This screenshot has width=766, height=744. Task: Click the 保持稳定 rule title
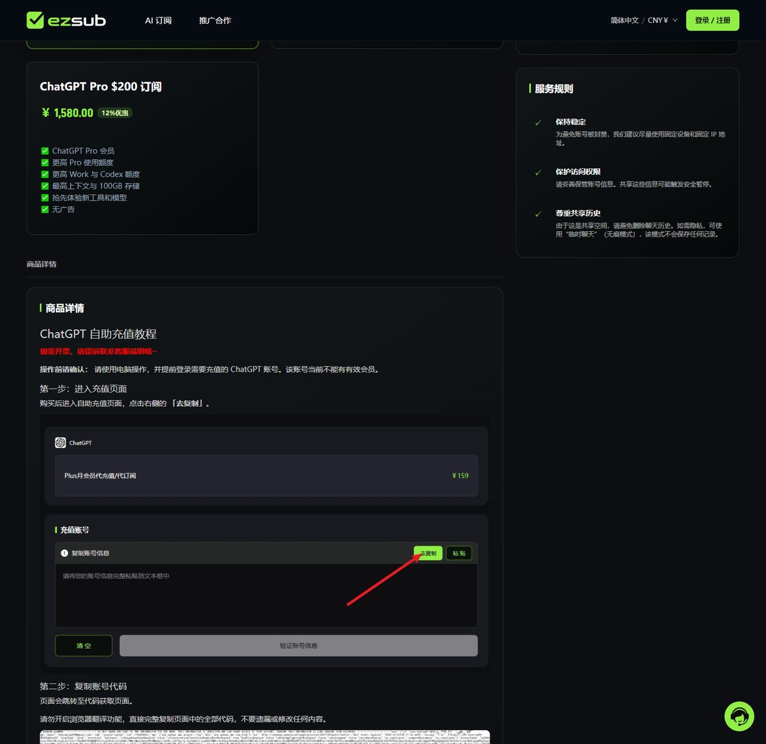point(571,122)
